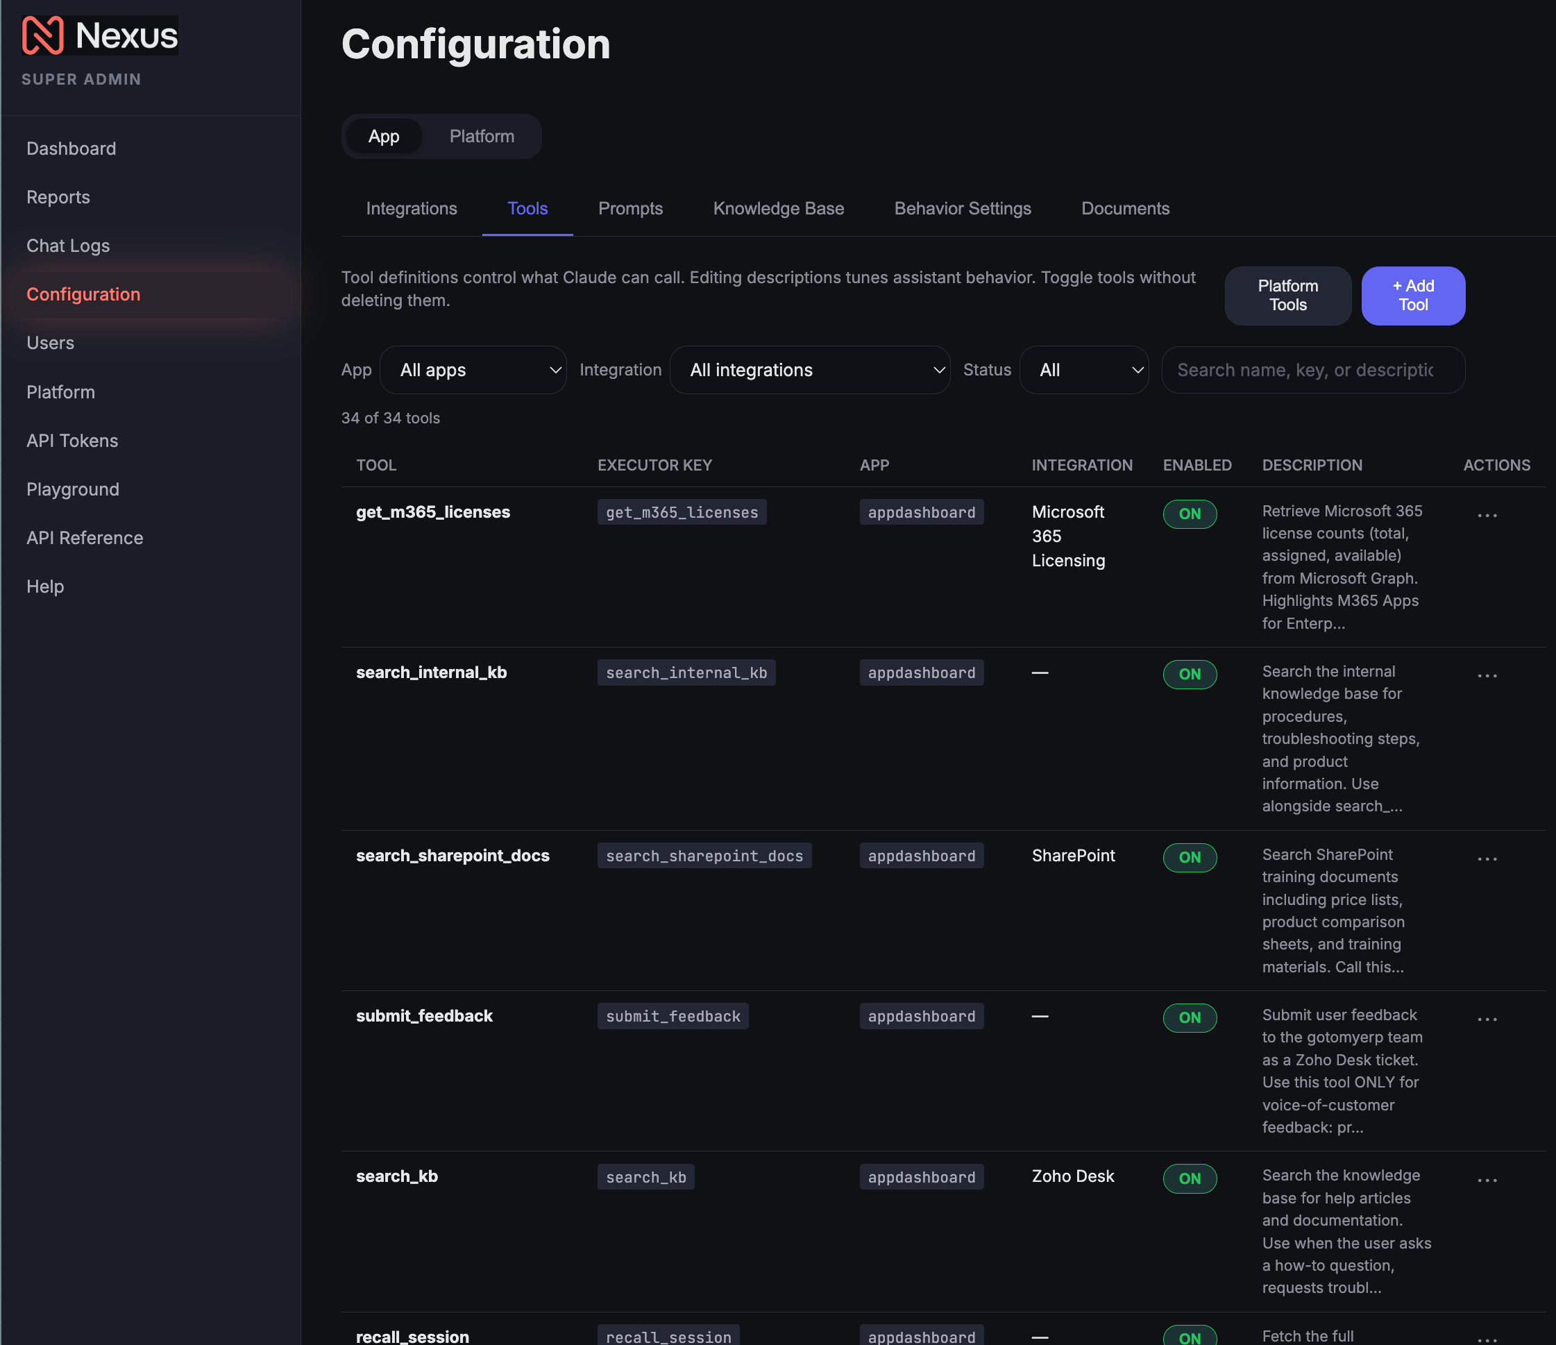Open actions menu for search_kb
This screenshot has width=1556, height=1345.
click(x=1487, y=1180)
